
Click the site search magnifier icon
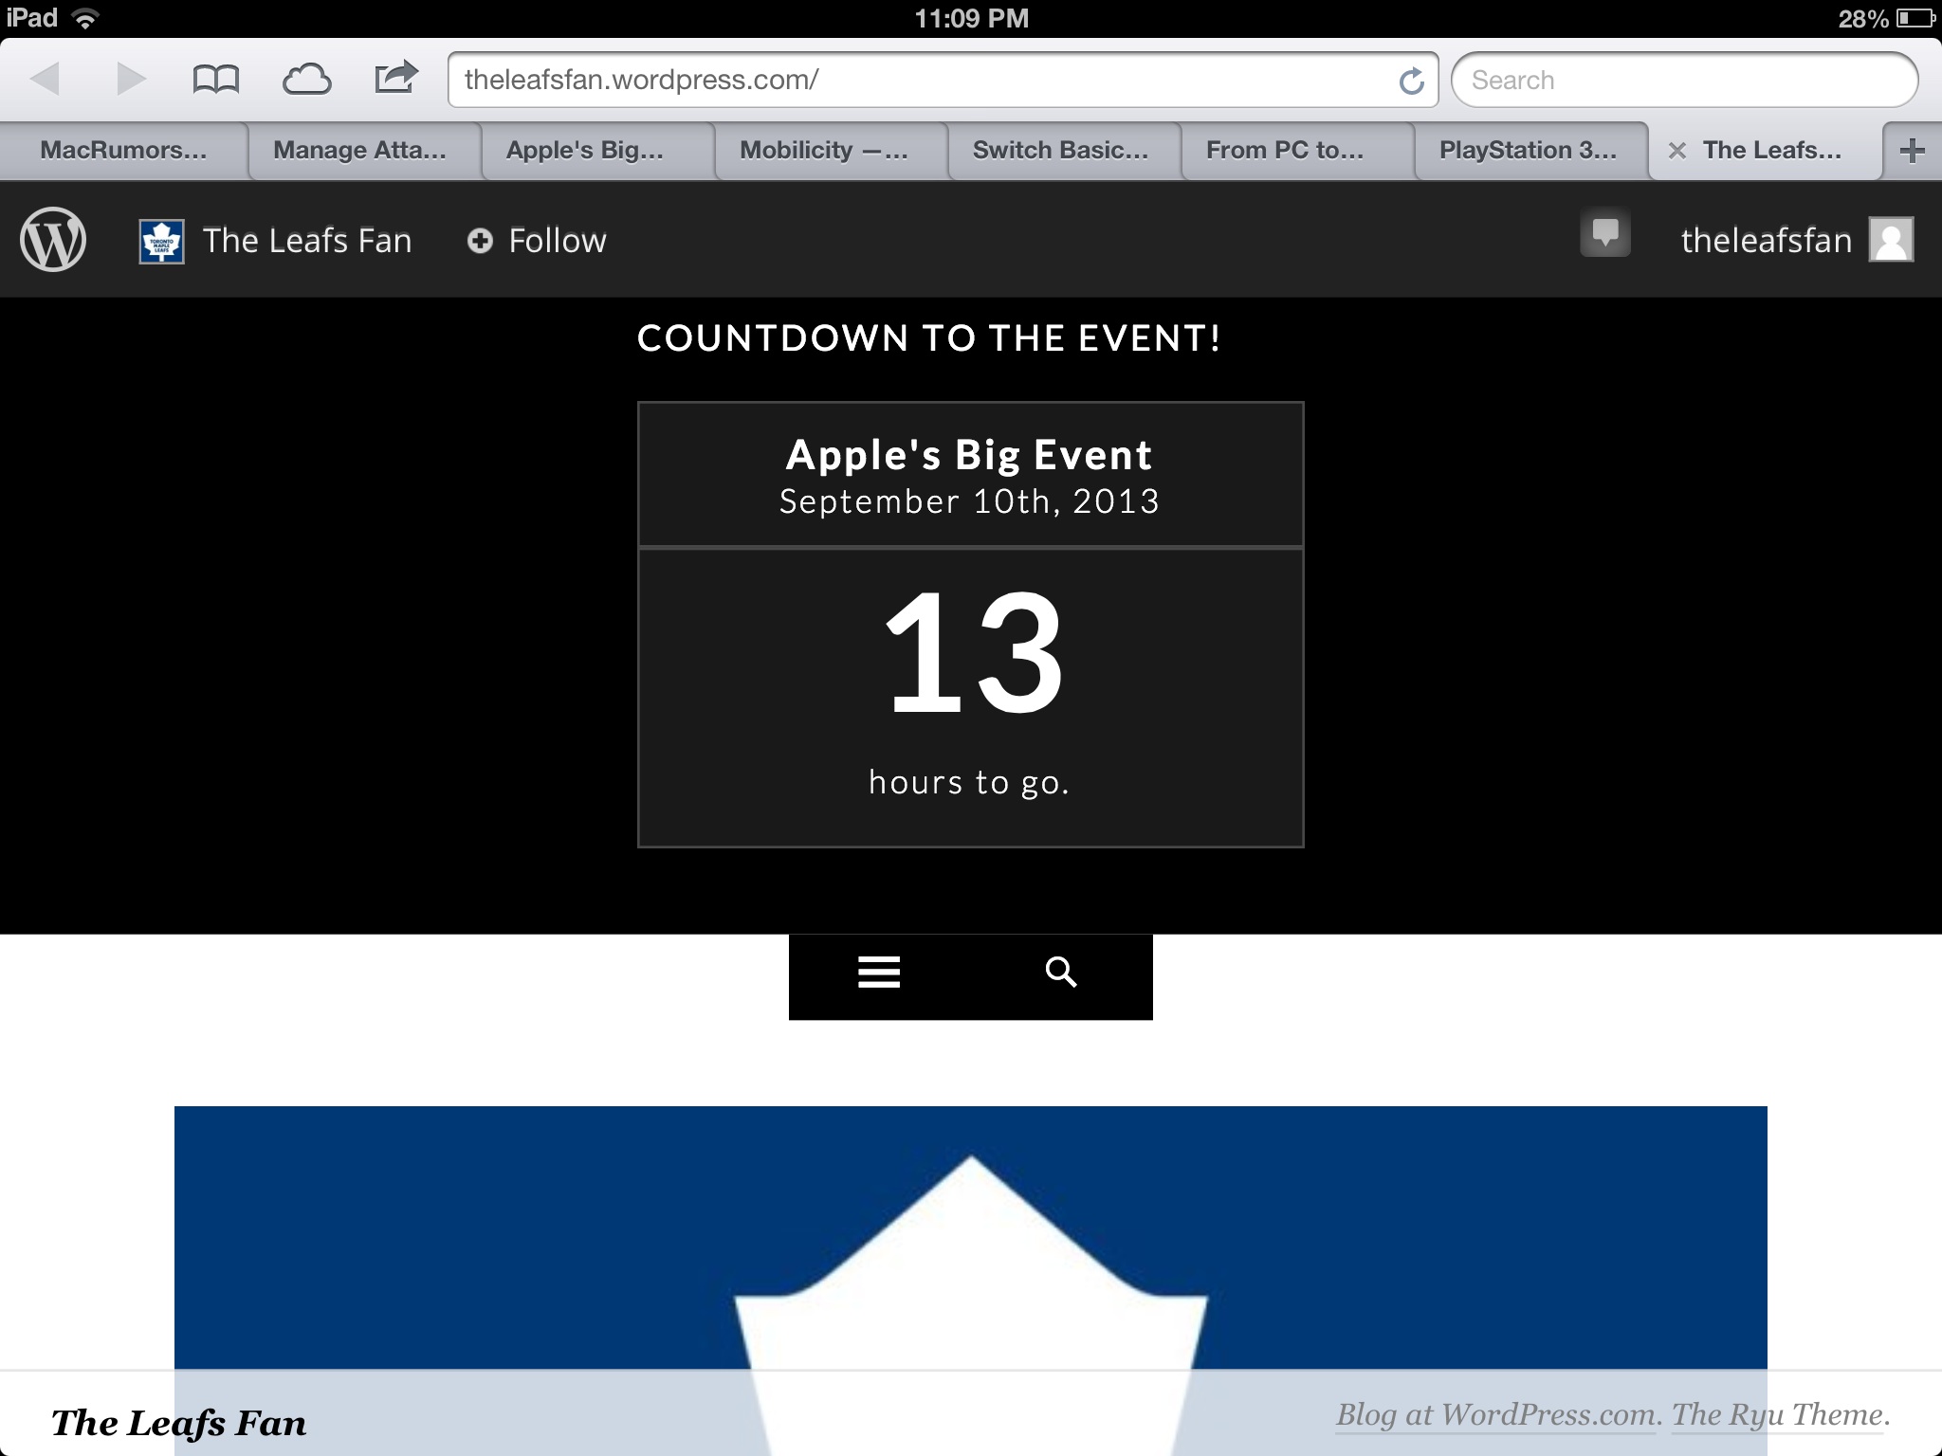coord(1060,973)
